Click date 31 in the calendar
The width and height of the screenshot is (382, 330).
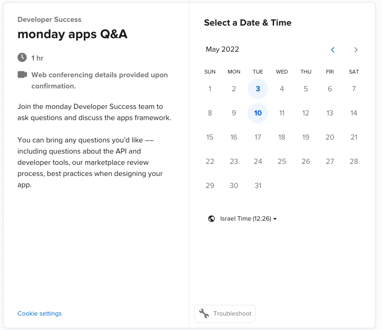click(258, 185)
